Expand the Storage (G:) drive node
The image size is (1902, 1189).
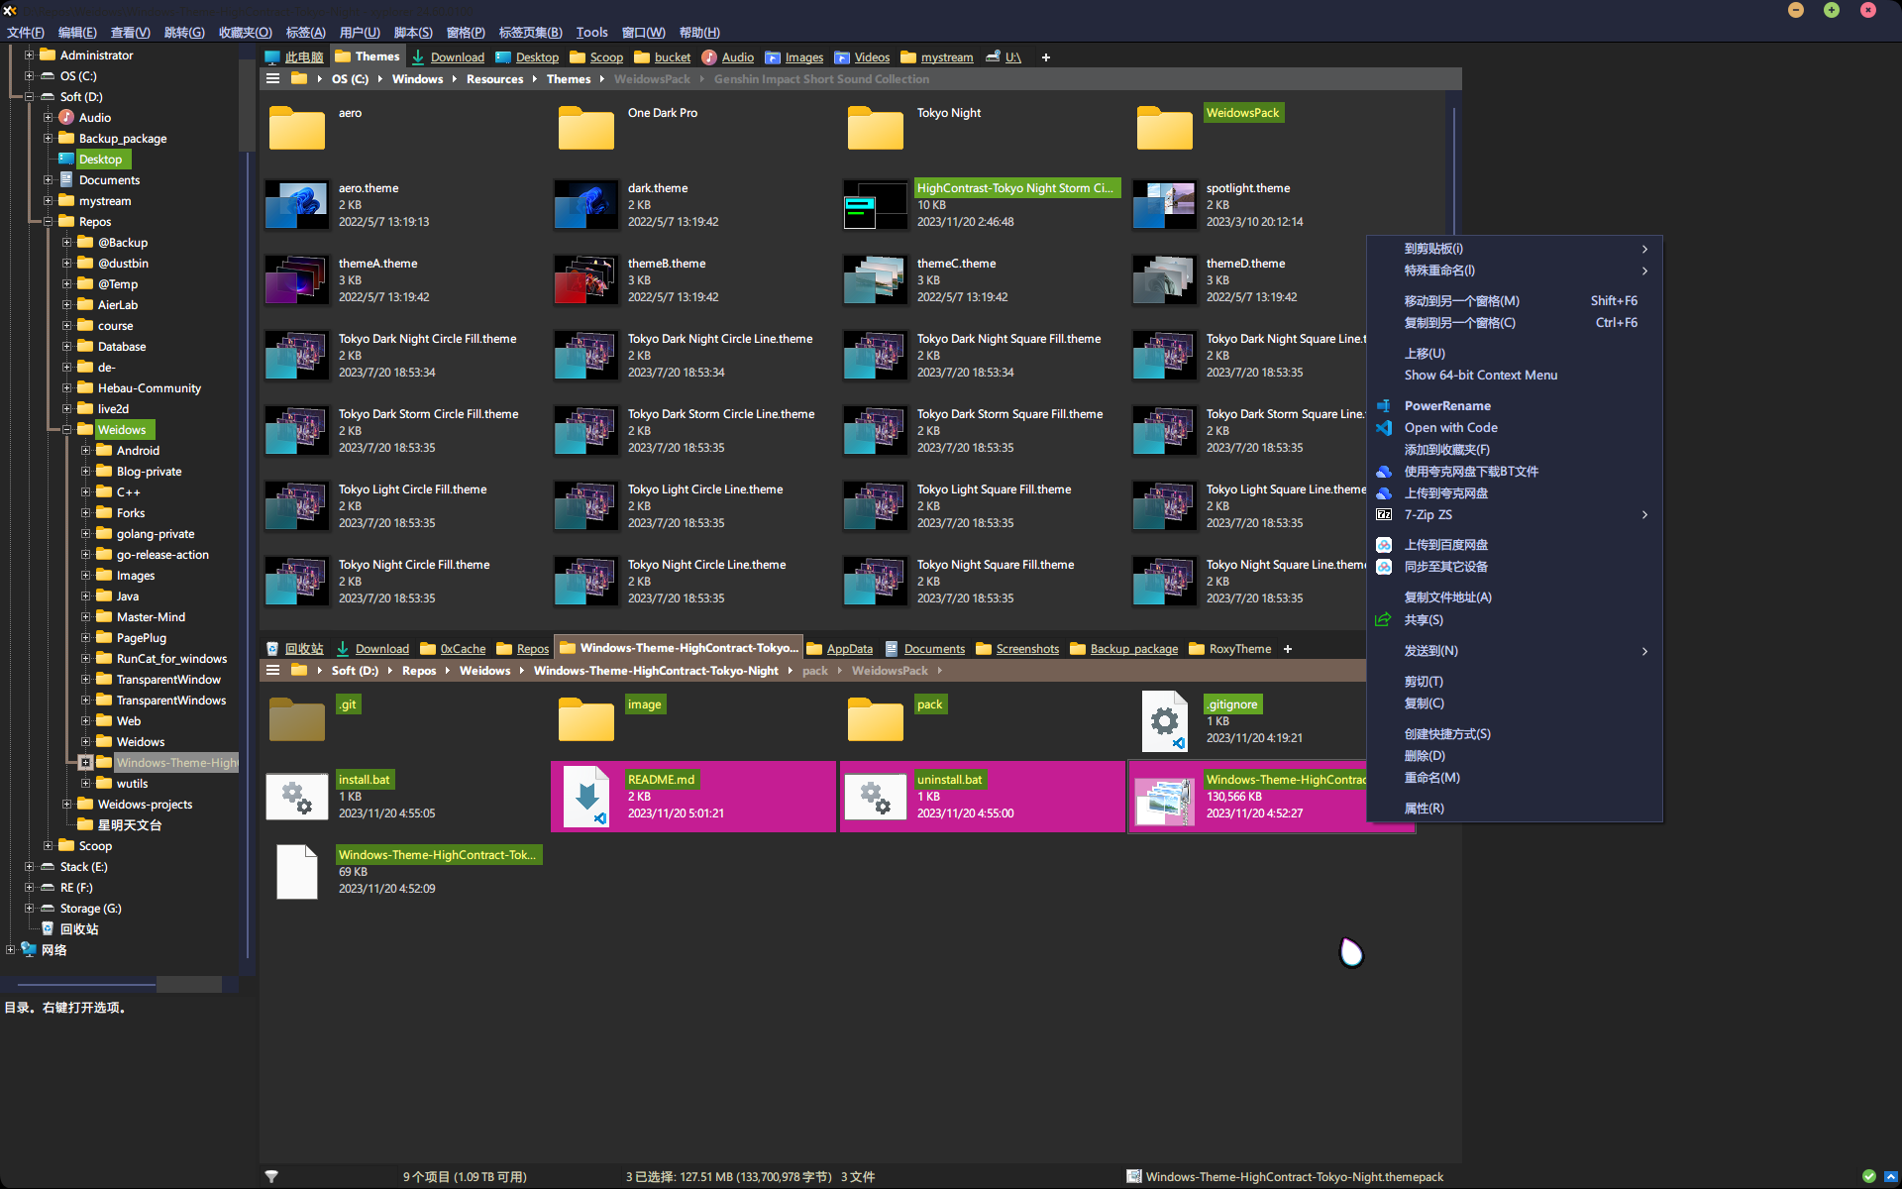pos(29,909)
